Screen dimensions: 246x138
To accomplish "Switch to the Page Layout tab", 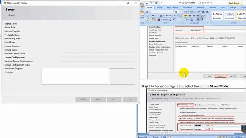I will (x=172, y=8).
